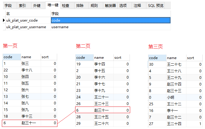Select the 王二十八 name cell
The image size is (205, 129).
pyautogui.click(x=176, y=71)
